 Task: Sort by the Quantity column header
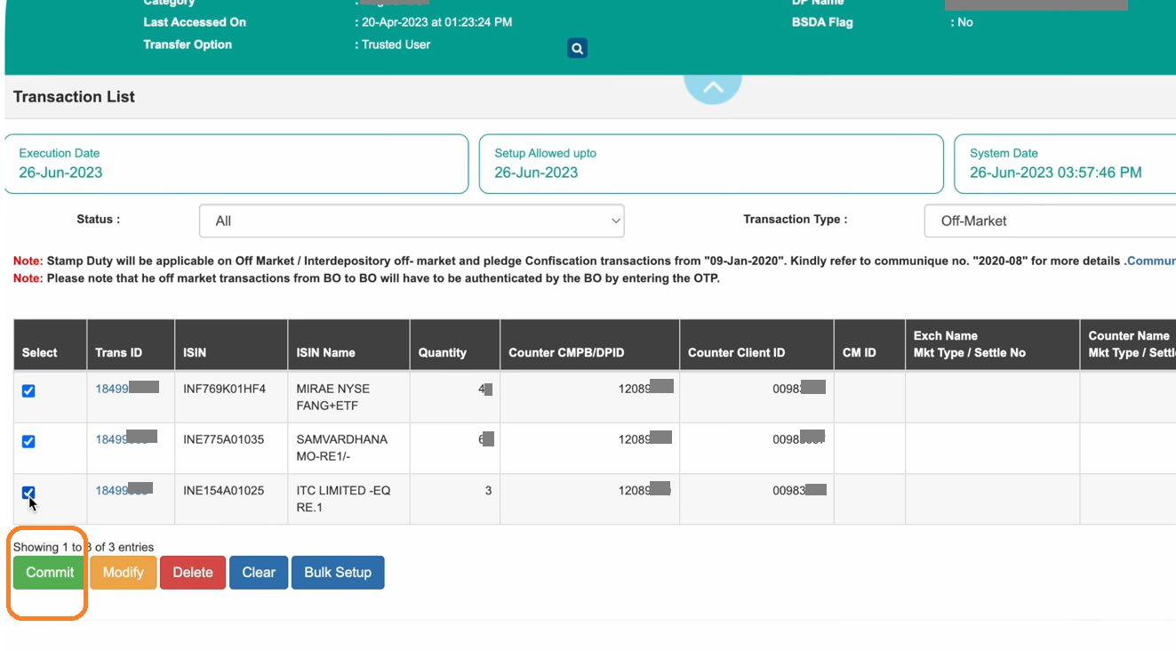443,353
